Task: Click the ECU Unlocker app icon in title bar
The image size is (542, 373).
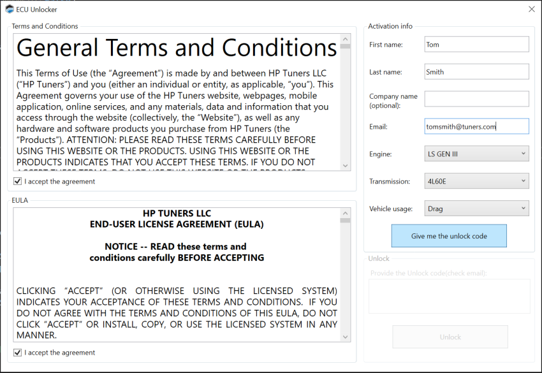Action: coord(10,9)
